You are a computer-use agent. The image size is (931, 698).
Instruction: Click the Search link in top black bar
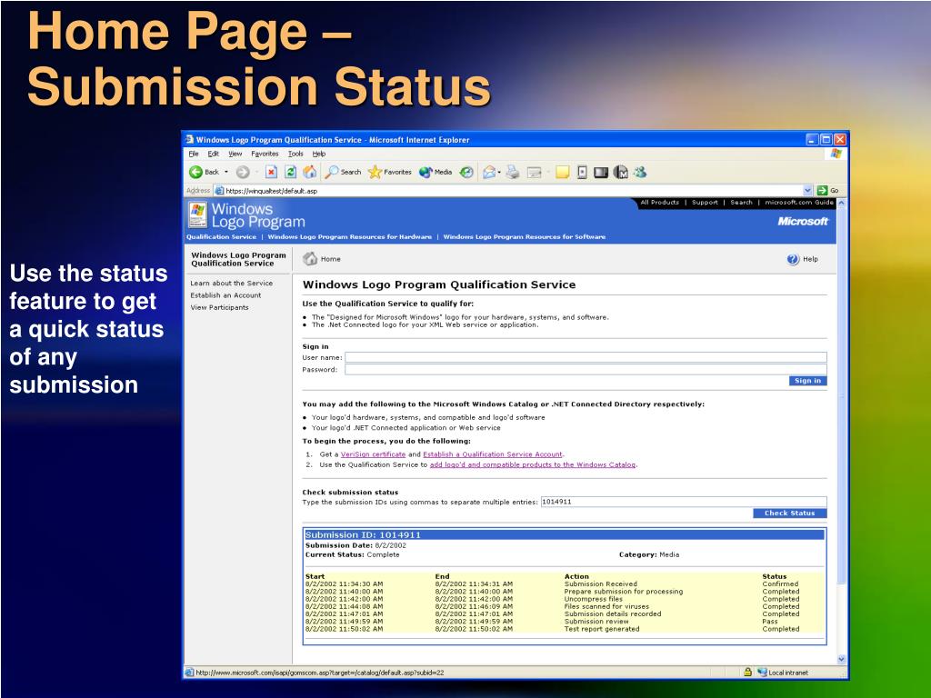click(742, 203)
